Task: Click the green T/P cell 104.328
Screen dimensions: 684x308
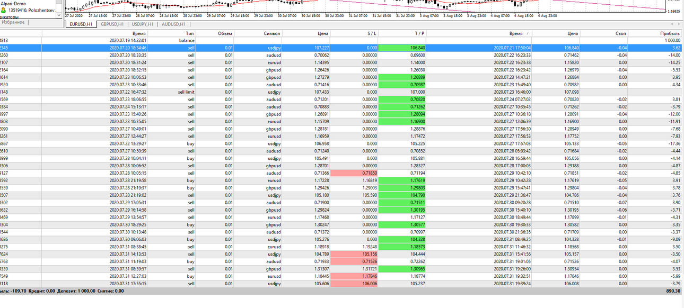Action: (402, 239)
